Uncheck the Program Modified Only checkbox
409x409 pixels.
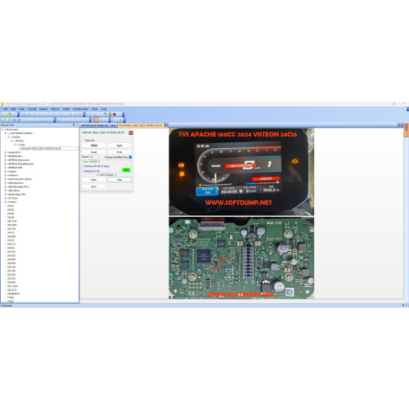pyautogui.click(x=130, y=157)
